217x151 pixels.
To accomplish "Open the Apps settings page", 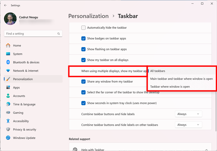I will [33, 87].
